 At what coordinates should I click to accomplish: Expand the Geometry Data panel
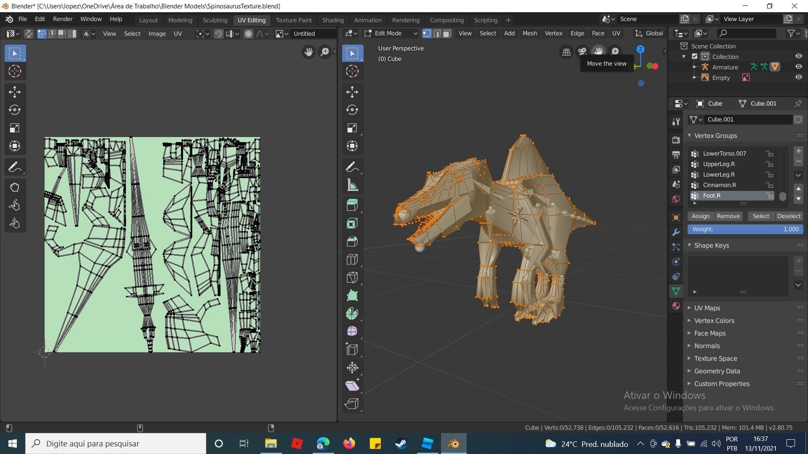pos(717,371)
